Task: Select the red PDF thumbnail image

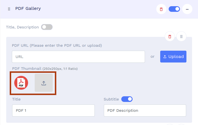Action: pyautogui.click(x=21, y=83)
